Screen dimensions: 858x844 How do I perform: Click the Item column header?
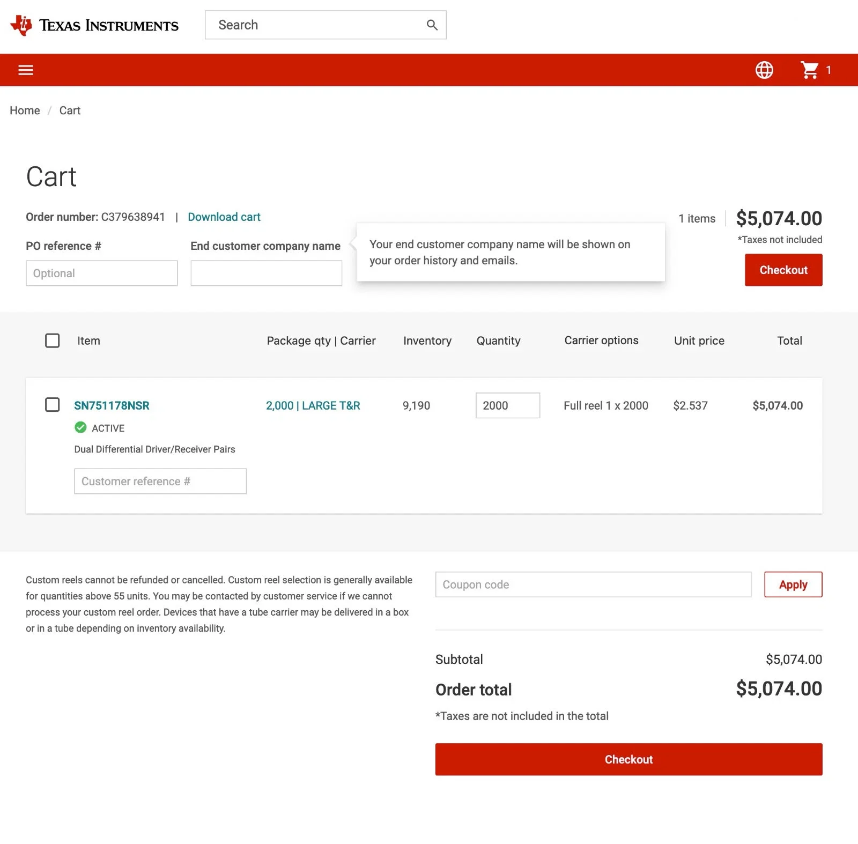pyautogui.click(x=88, y=340)
